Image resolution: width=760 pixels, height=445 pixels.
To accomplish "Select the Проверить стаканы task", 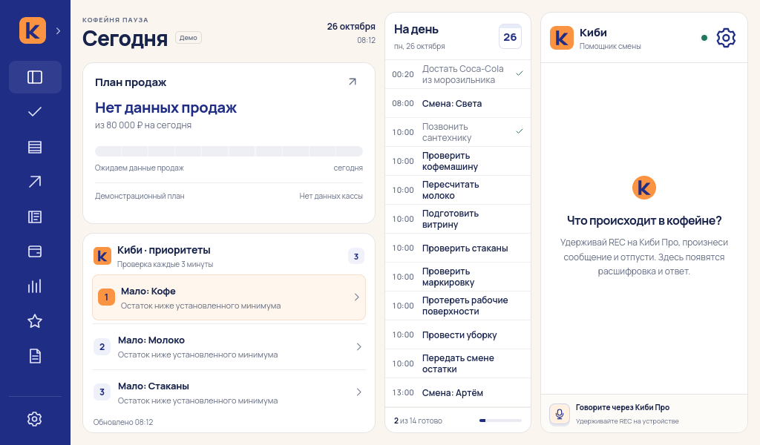I will click(x=457, y=248).
